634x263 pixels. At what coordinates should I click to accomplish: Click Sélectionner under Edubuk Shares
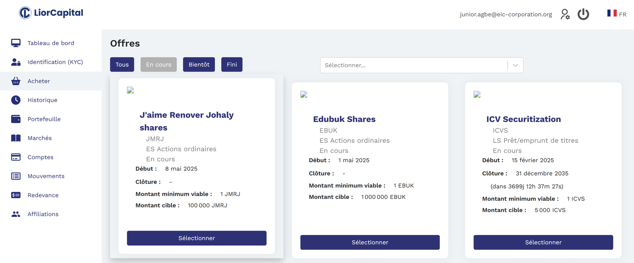(370, 242)
